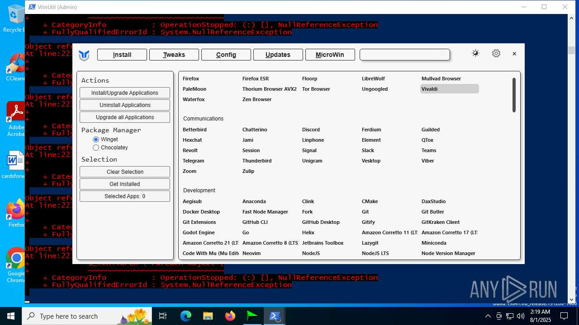This screenshot has width=579, height=325.
Task: Click the Clear Selection button
Action: click(125, 172)
